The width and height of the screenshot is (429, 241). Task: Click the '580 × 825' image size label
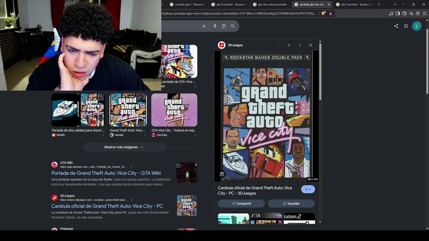coord(312,179)
